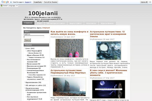Click Turn off for: Russian button
This screenshot has height=101, width=152.
point(51,2)
